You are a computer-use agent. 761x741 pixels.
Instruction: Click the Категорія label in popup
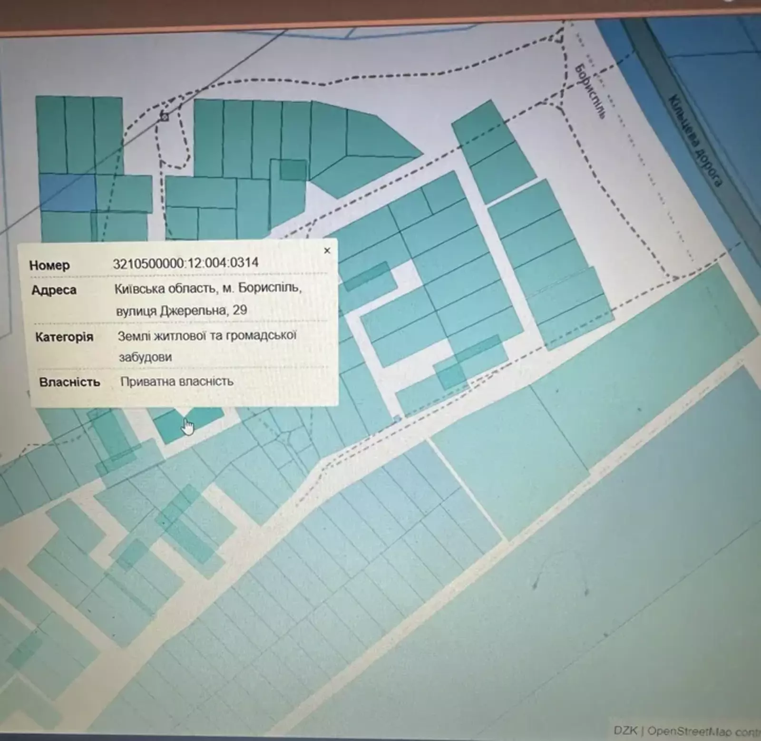64,337
